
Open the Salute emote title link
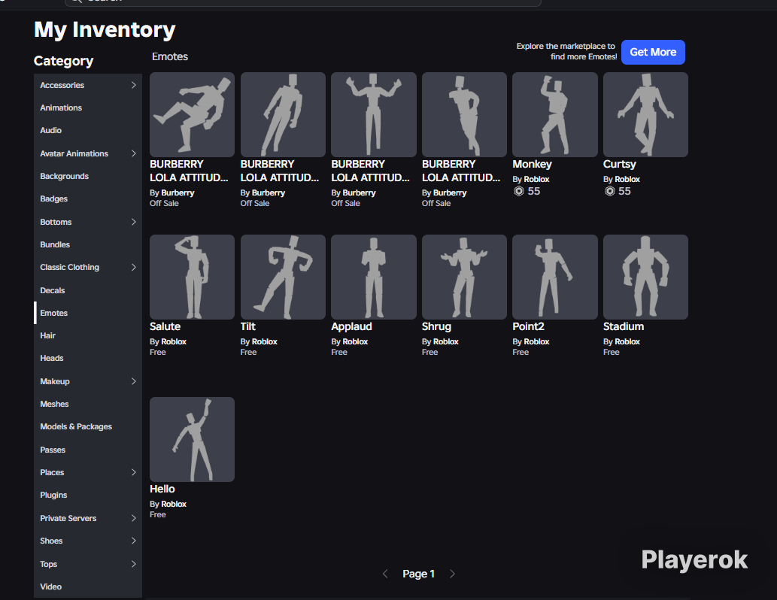pyautogui.click(x=165, y=326)
